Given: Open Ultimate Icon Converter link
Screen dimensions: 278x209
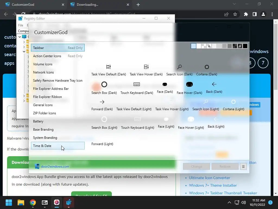Looking at the screenshot, I should [209, 178].
